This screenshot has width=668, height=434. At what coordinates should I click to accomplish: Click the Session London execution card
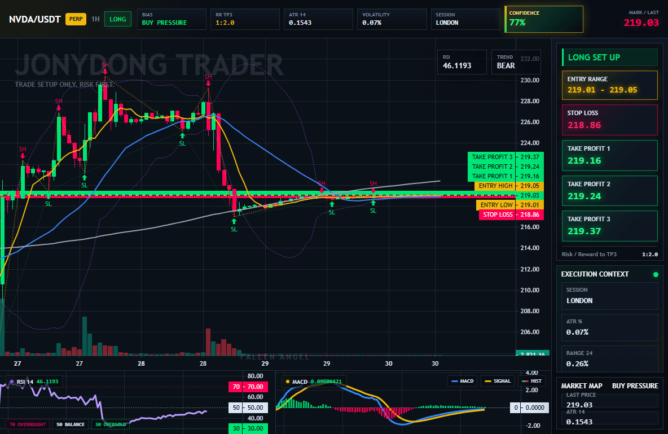[x=610, y=295]
